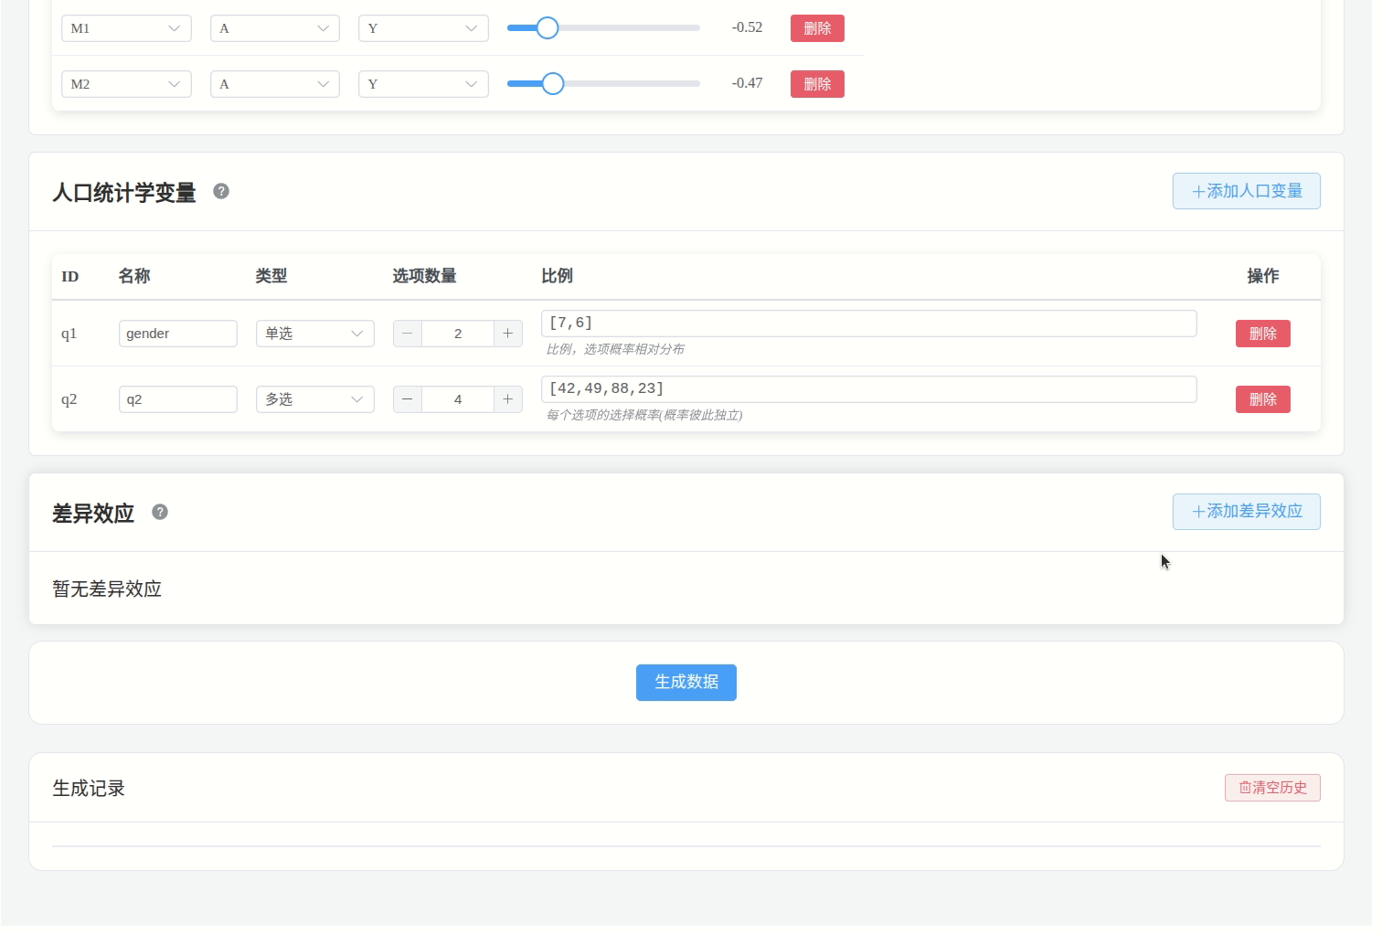Click the trash icon on 清空历史 button
1382x934 pixels.
coord(1243,787)
